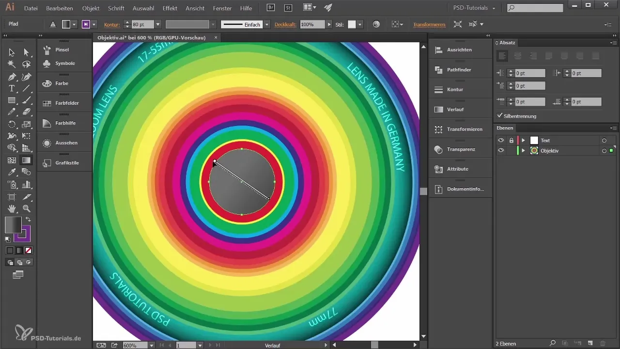Select the Eraser tool
This screenshot has width=620, height=349.
click(x=27, y=112)
